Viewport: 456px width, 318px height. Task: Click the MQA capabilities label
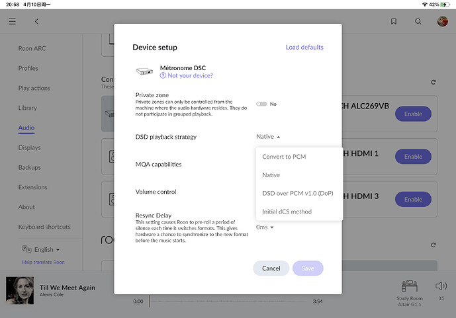[x=158, y=165]
